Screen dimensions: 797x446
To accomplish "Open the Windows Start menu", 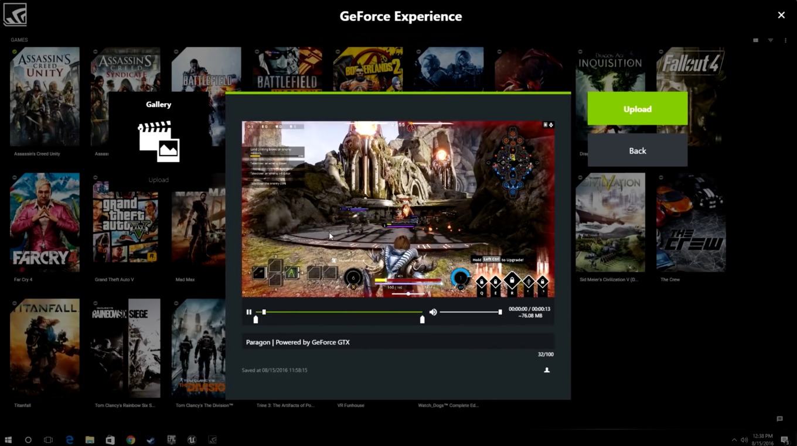I will 8,440.
